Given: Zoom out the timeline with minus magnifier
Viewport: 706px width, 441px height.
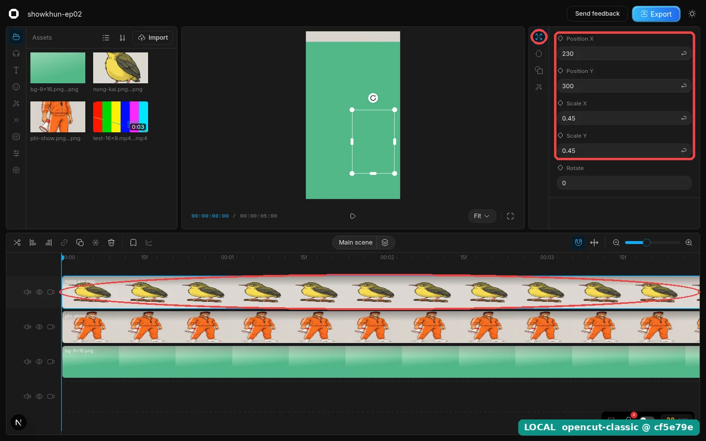Looking at the screenshot, I should click(616, 243).
